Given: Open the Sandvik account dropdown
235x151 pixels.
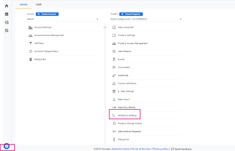Looking at the screenshot, I should pos(63,19).
